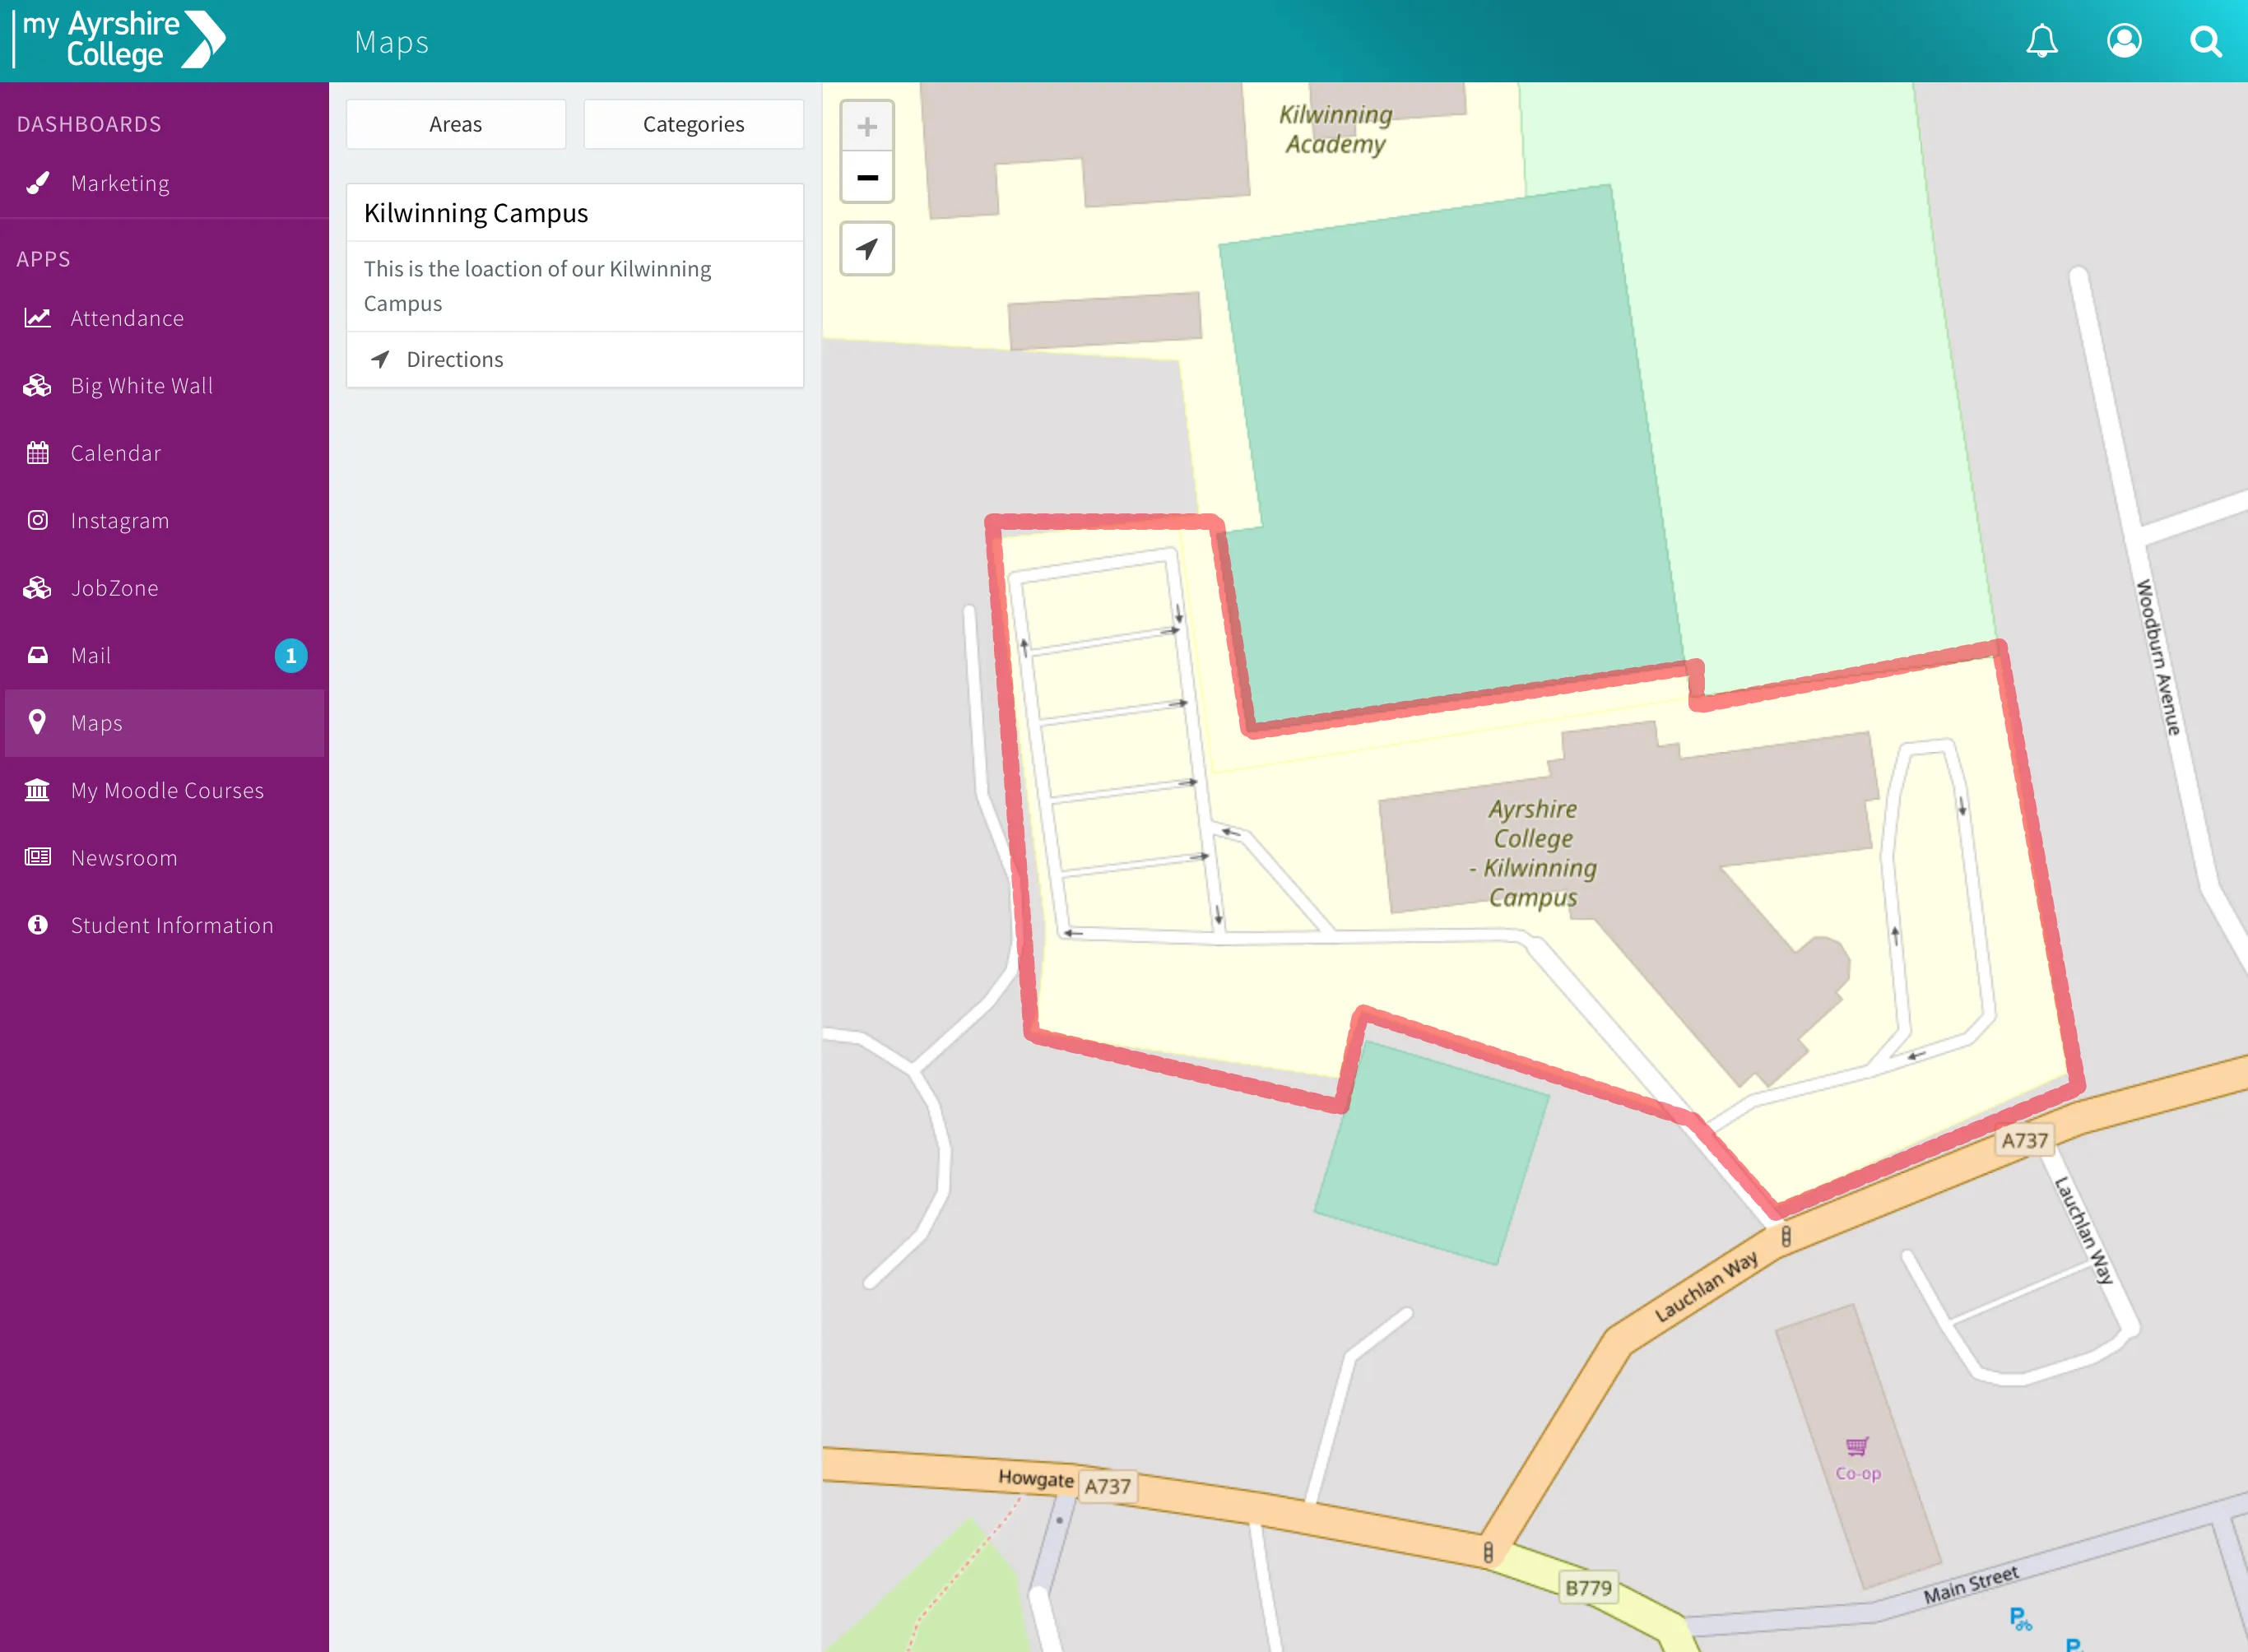
Task: Click the Student Information sidebar icon
Action: pos(39,925)
